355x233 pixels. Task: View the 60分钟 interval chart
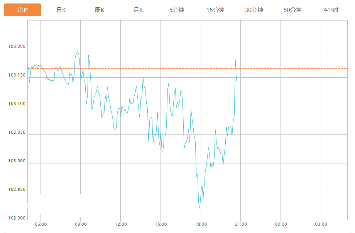[x=292, y=10]
